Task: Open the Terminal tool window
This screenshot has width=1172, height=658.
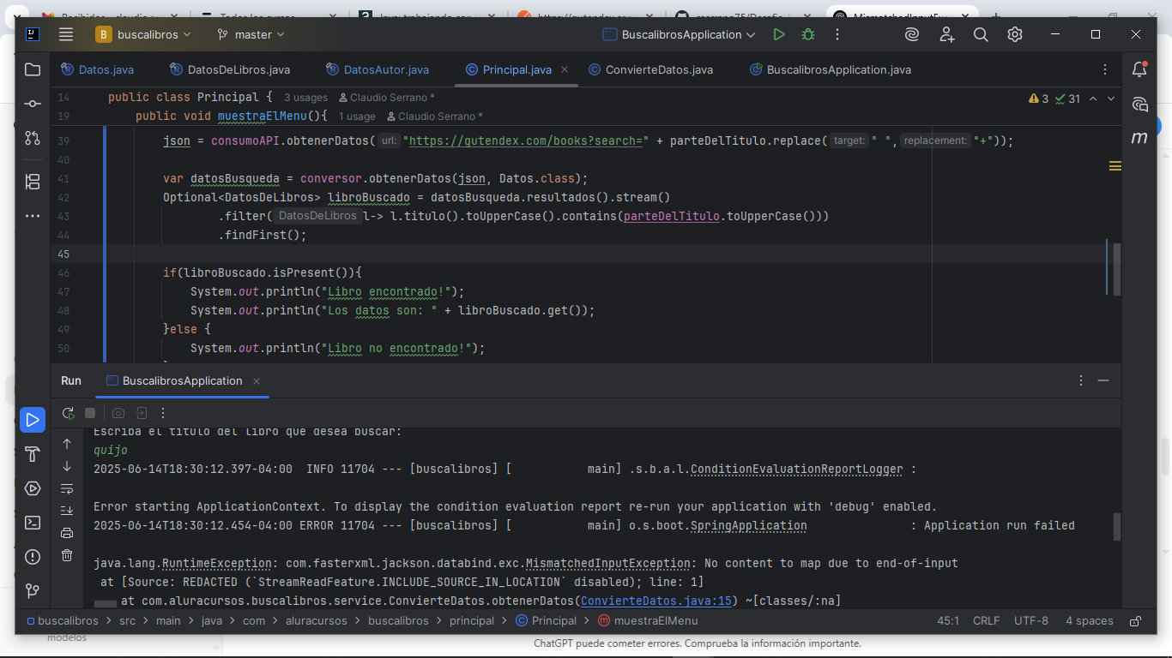Action: (x=33, y=523)
